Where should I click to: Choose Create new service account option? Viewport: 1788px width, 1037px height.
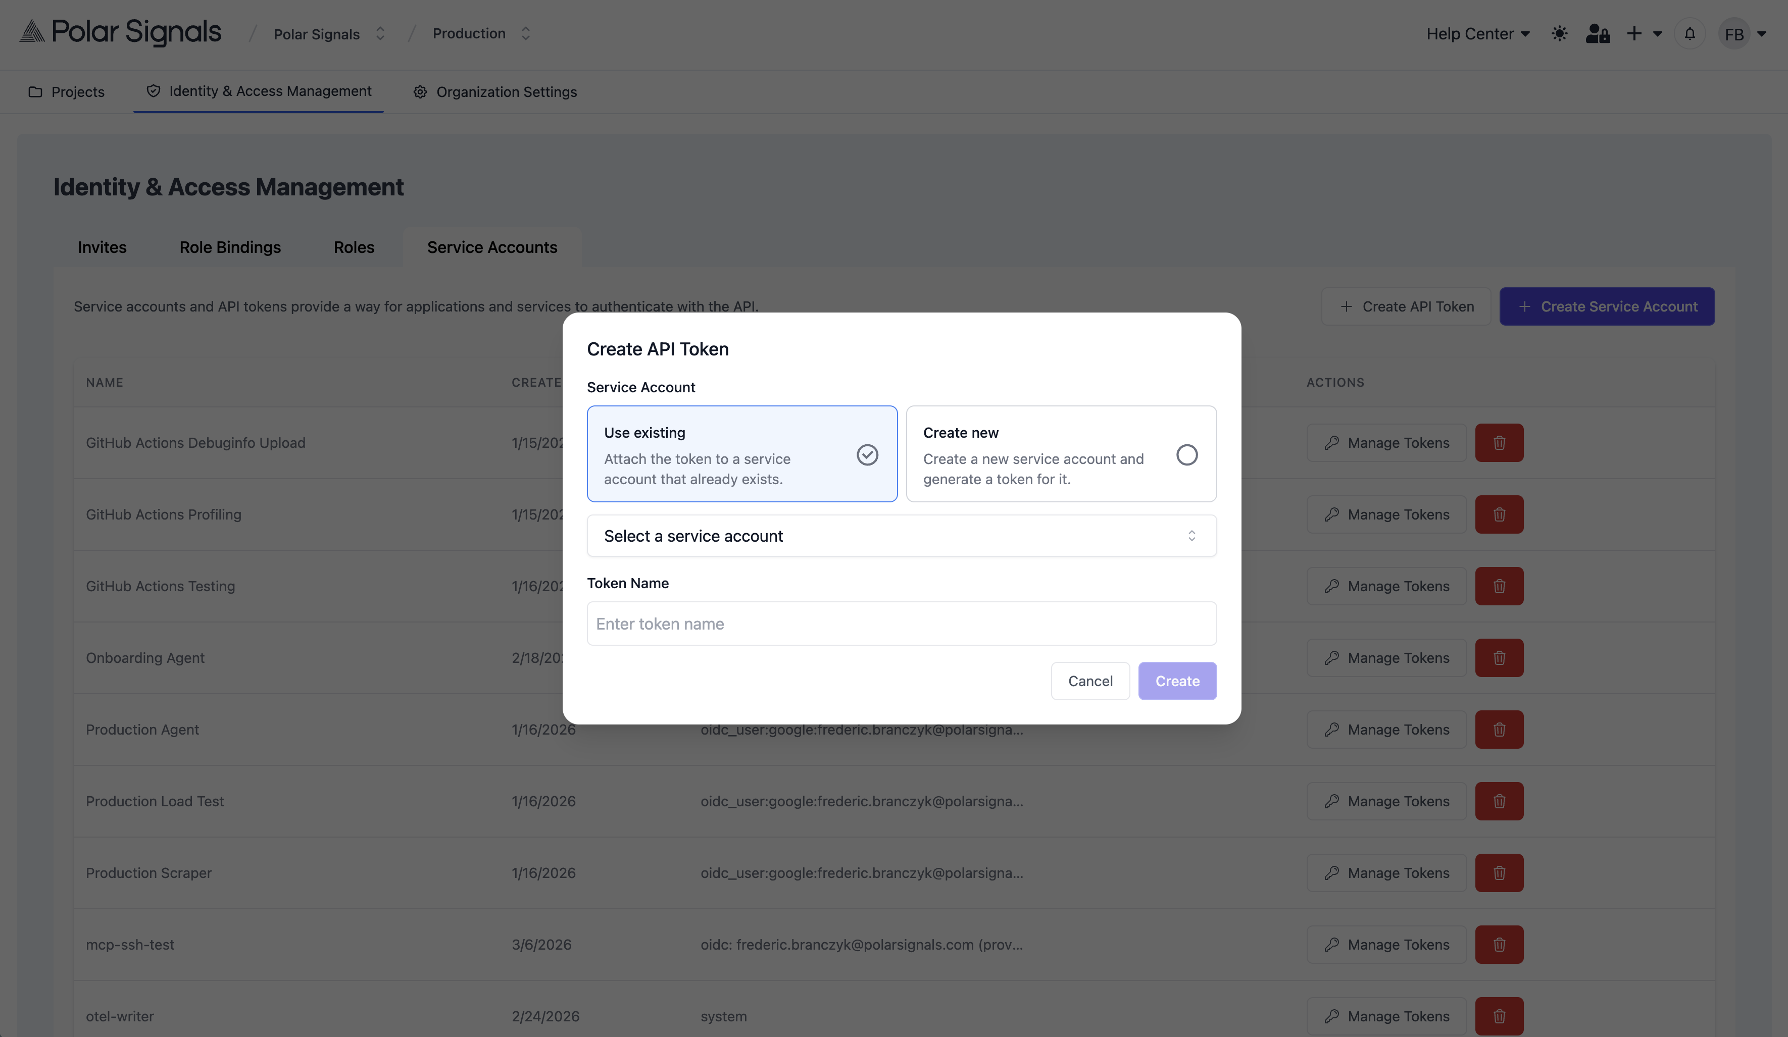click(1060, 454)
